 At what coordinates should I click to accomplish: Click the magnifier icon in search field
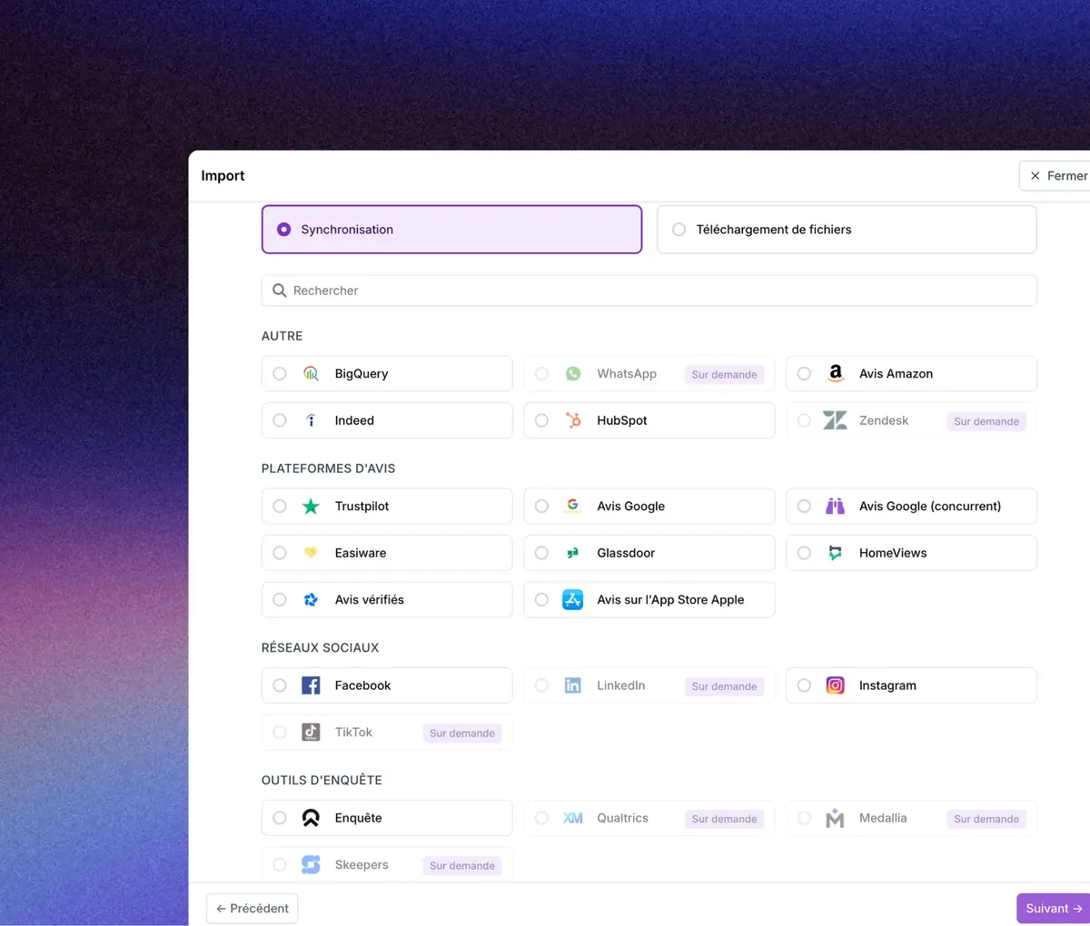click(x=280, y=291)
